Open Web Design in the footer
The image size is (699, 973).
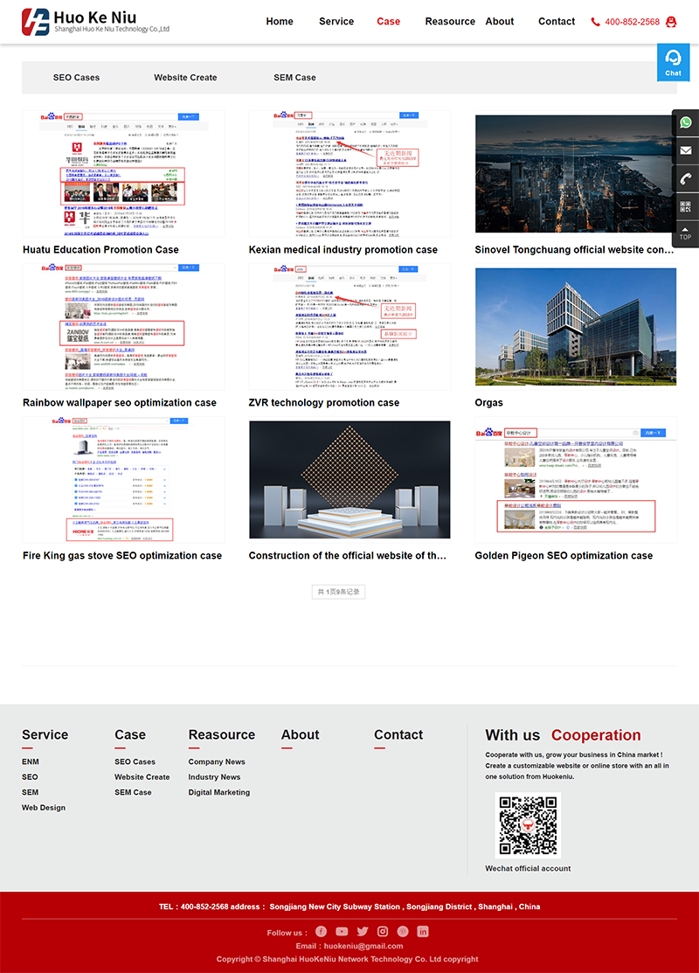44,807
